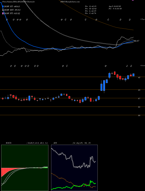Select the 'DOW PT: 63.82' legend text
This screenshot has width=145, height=191.
pos(12,13)
